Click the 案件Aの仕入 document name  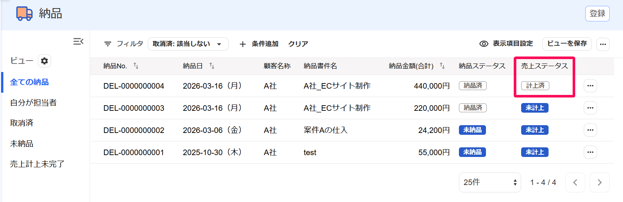pyautogui.click(x=326, y=130)
